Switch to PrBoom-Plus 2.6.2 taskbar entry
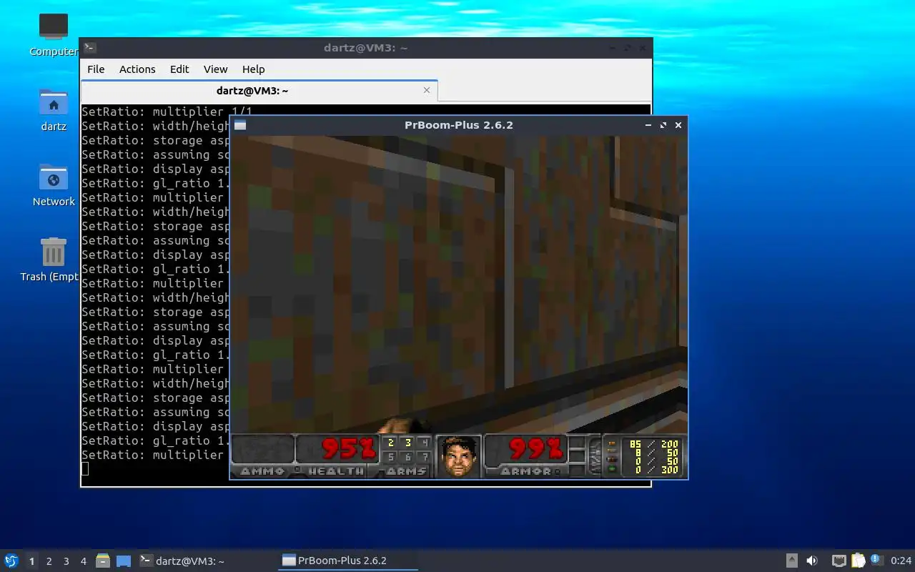The width and height of the screenshot is (915, 572). point(347,561)
